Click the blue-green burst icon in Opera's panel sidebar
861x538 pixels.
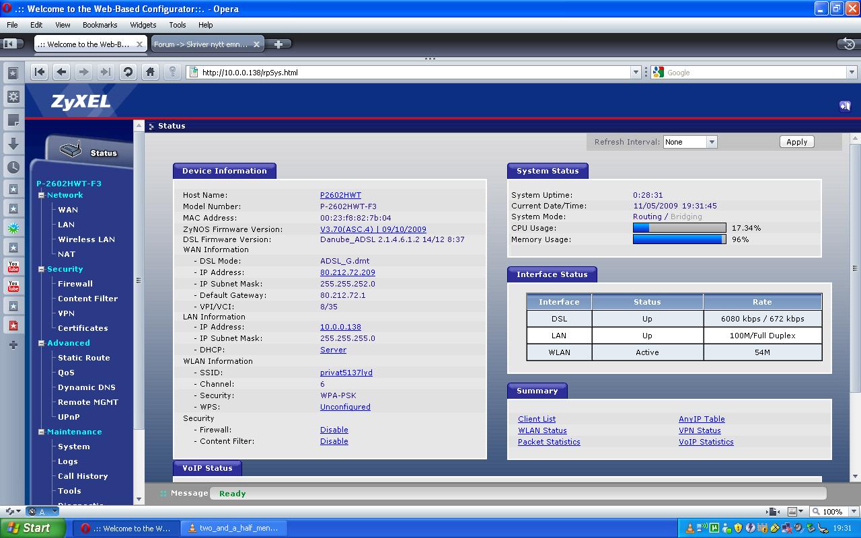[13, 228]
